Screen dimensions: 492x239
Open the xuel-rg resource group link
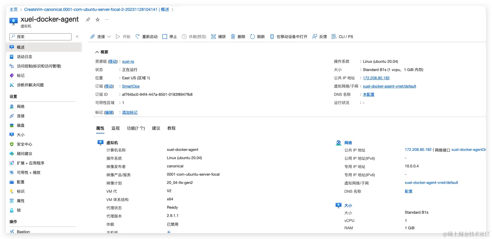point(128,61)
